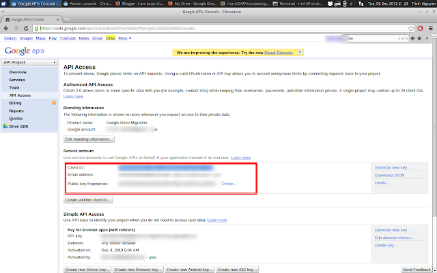Dismiss the Cloud Console notice banner
437x273 pixels.
pyautogui.click(x=300, y=53)
